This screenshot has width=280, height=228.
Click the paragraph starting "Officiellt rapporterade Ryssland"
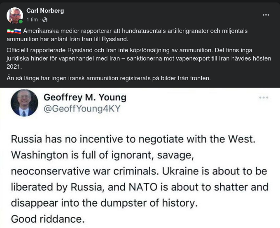point(139,58)
